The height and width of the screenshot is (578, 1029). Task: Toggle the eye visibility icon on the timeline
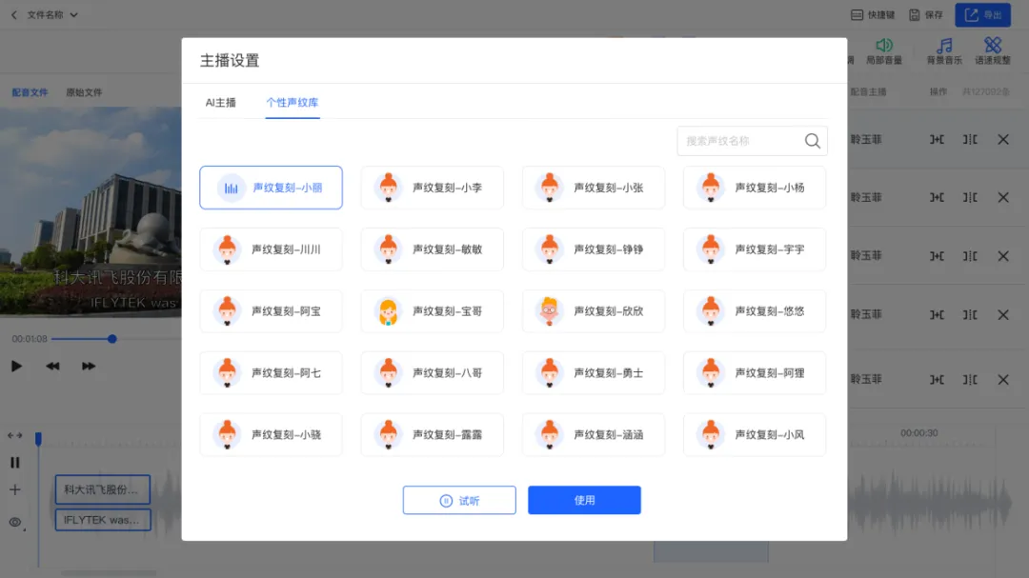pyautogui.click(x=15, y=522)
